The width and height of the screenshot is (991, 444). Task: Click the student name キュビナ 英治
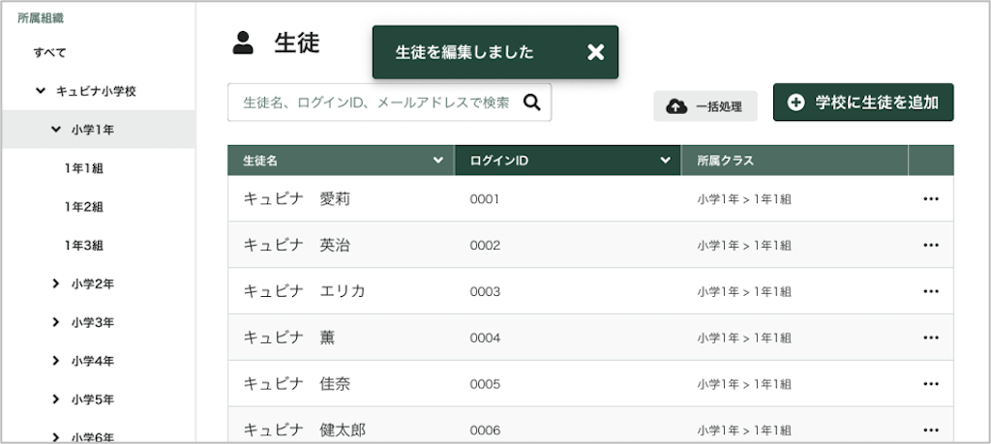[296, 245]
